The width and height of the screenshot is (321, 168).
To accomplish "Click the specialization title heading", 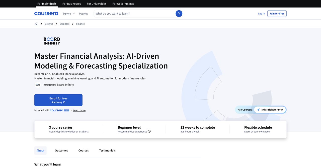I will tap(101, 61).
